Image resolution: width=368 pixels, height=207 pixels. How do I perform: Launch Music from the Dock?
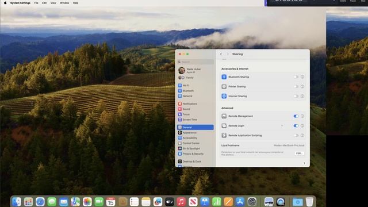(181, 202)
